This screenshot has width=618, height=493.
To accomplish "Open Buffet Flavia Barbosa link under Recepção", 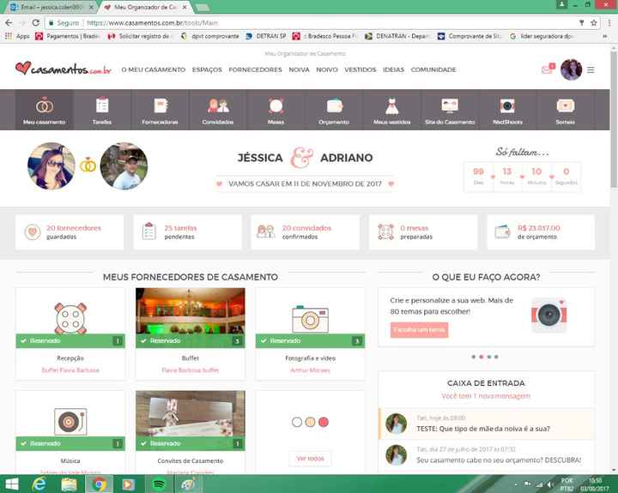I will (x=70, y=370).
